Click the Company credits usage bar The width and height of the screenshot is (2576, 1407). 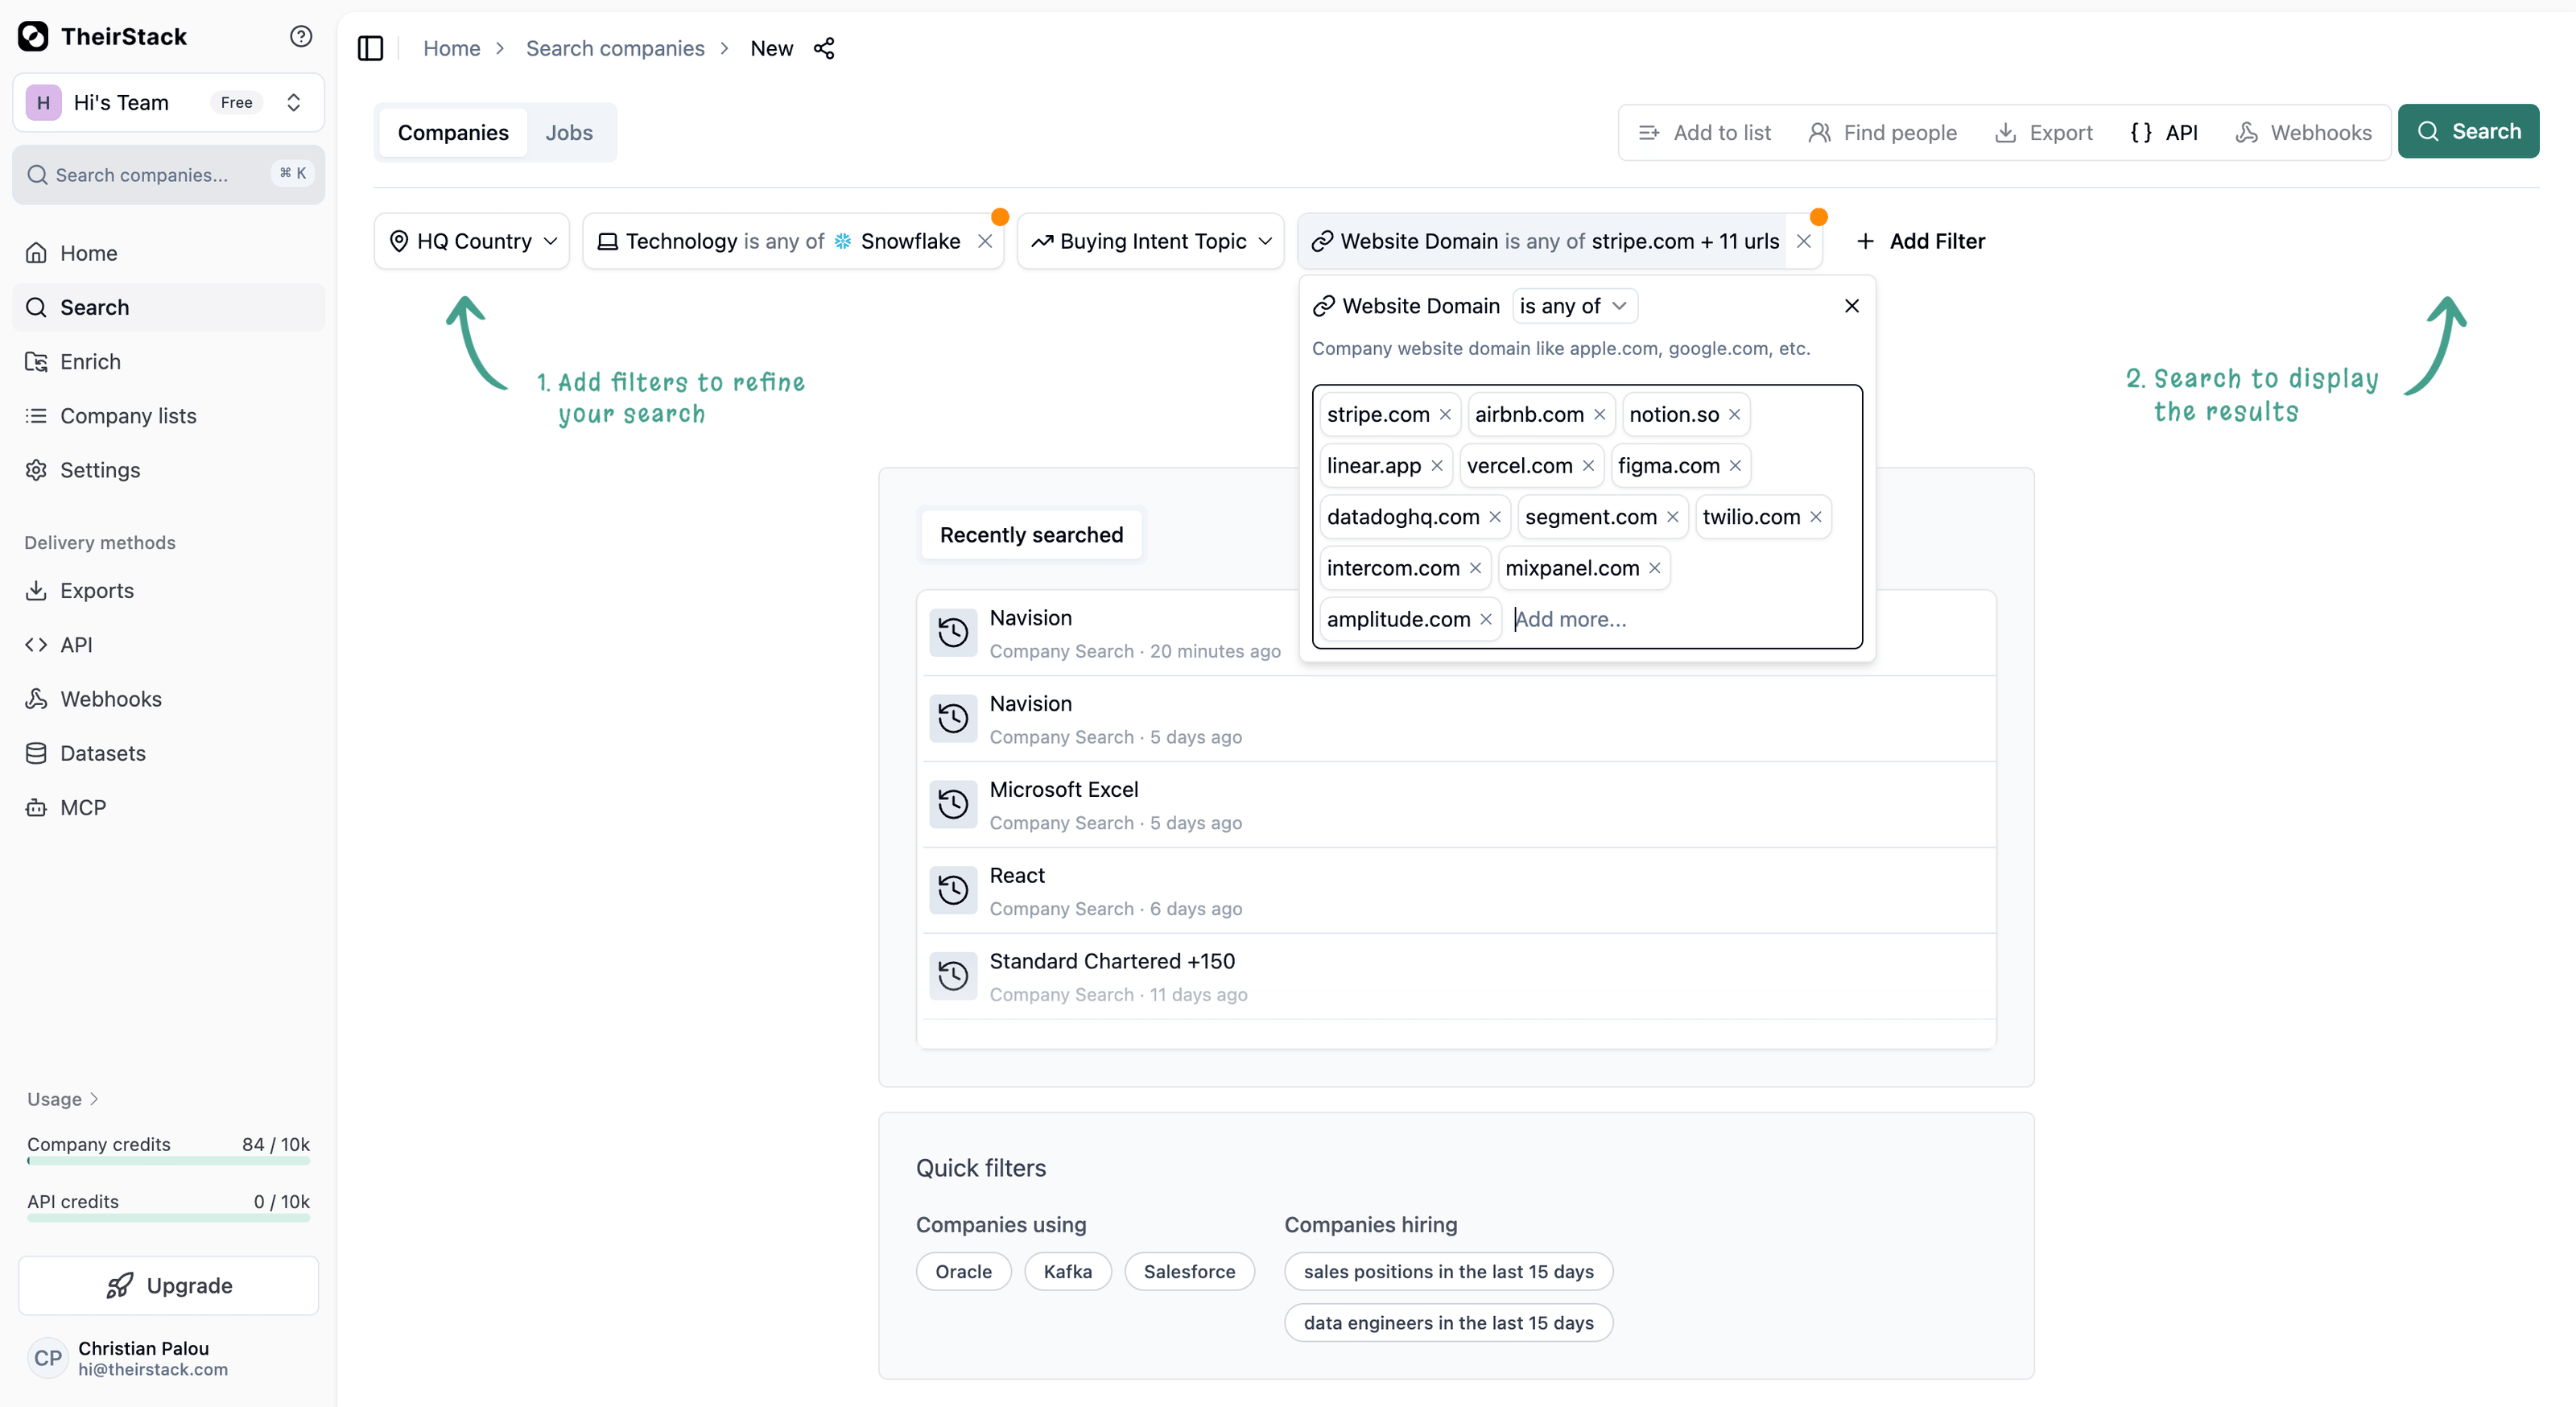click(x=168, y=1161)
